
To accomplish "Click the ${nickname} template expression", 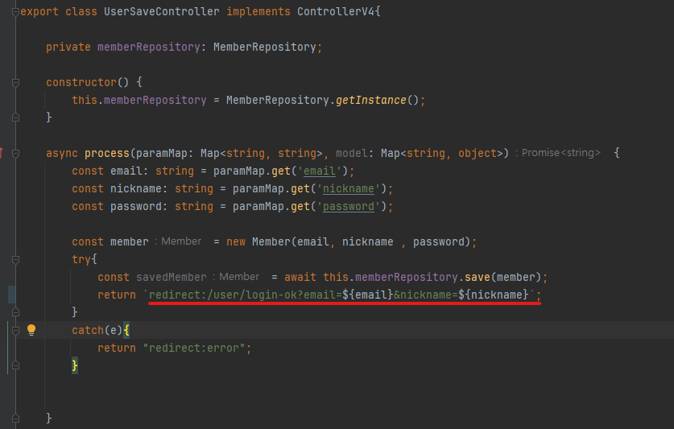I will point(494,295).
